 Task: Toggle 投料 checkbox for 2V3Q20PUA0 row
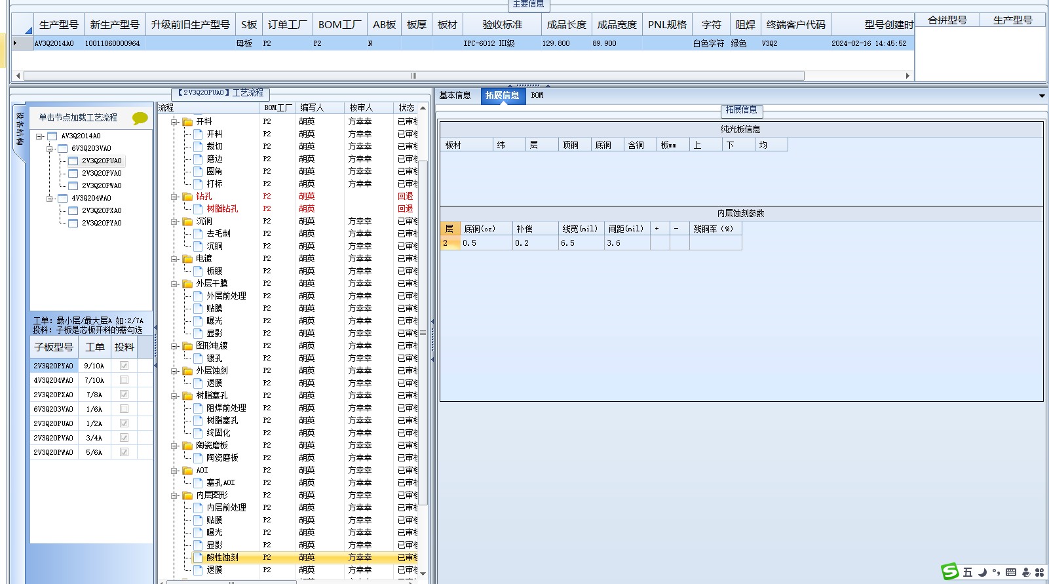tap(124, 423)
